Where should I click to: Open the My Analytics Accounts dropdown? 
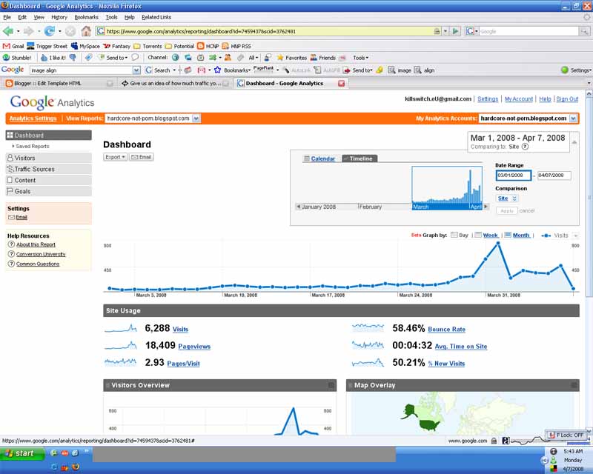[x=573, y=118]
